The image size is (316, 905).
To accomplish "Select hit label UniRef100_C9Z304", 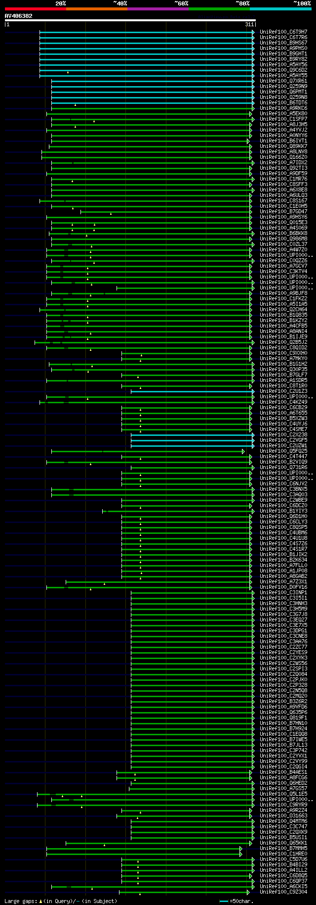I will pyautogui.click(x=283, y=892).
